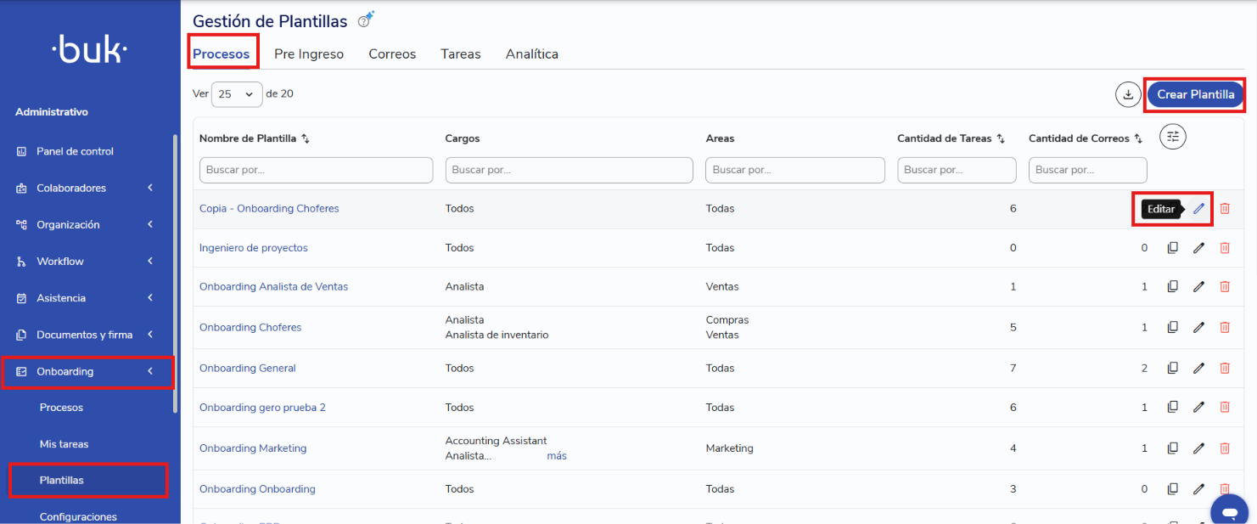The height and width of the screenshot is (524, 1257).
Task: Open the Ver 25 rows-per-page dropdown
Action: 237,94
